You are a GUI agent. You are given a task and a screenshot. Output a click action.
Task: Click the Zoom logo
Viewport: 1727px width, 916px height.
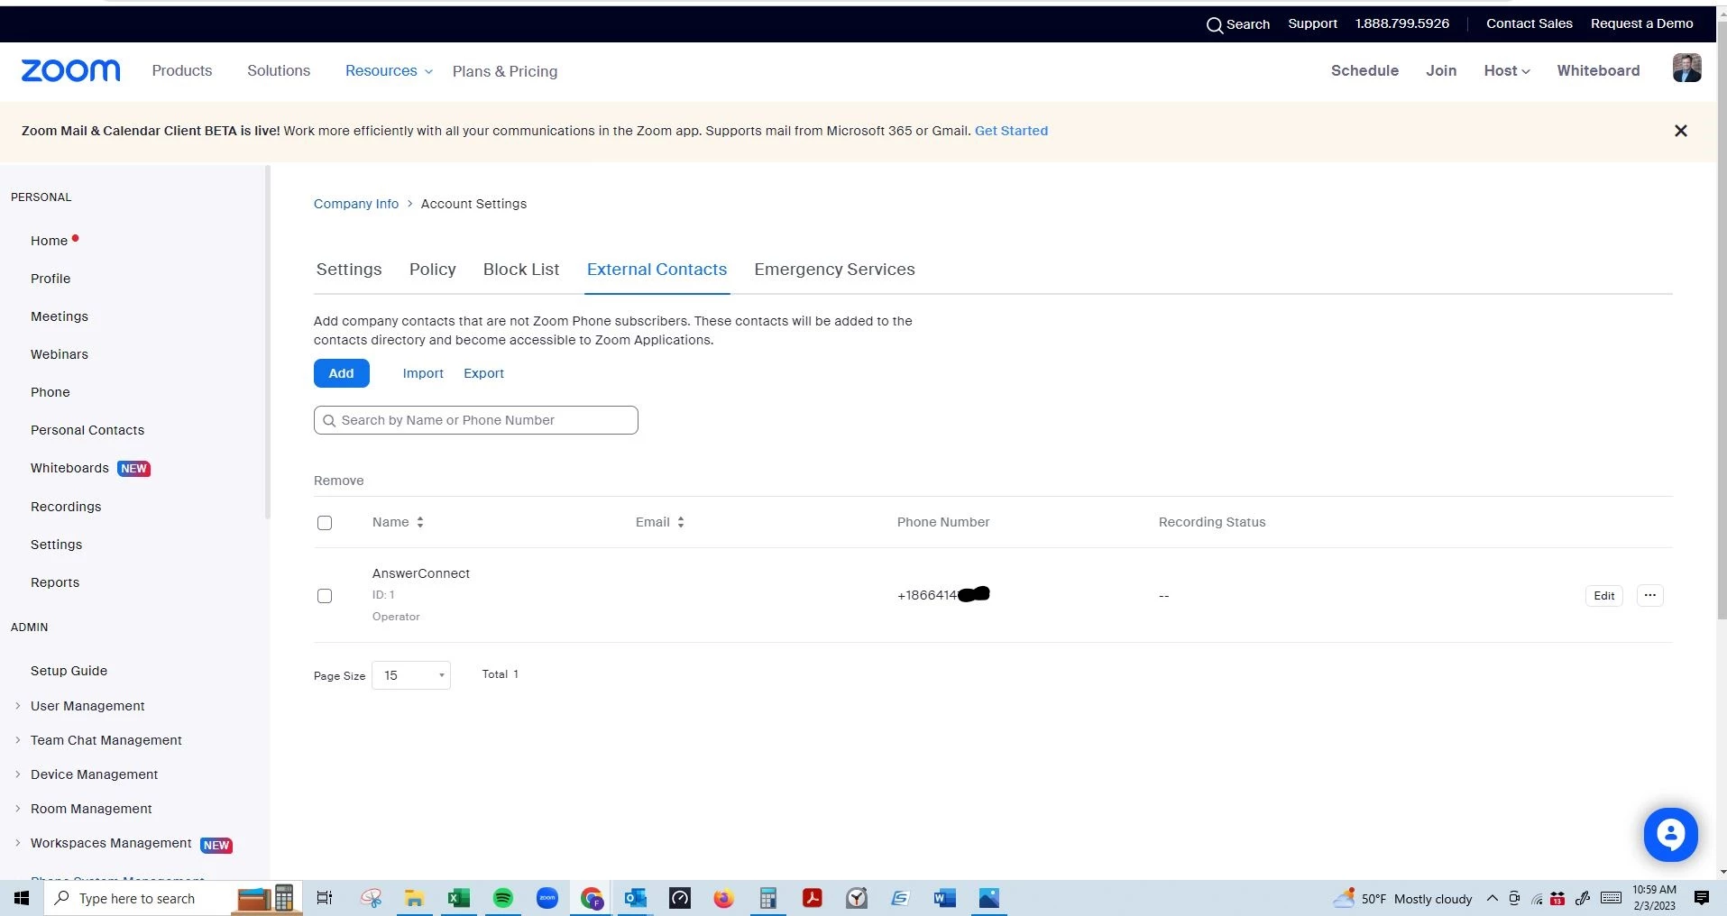coord(70,70)
